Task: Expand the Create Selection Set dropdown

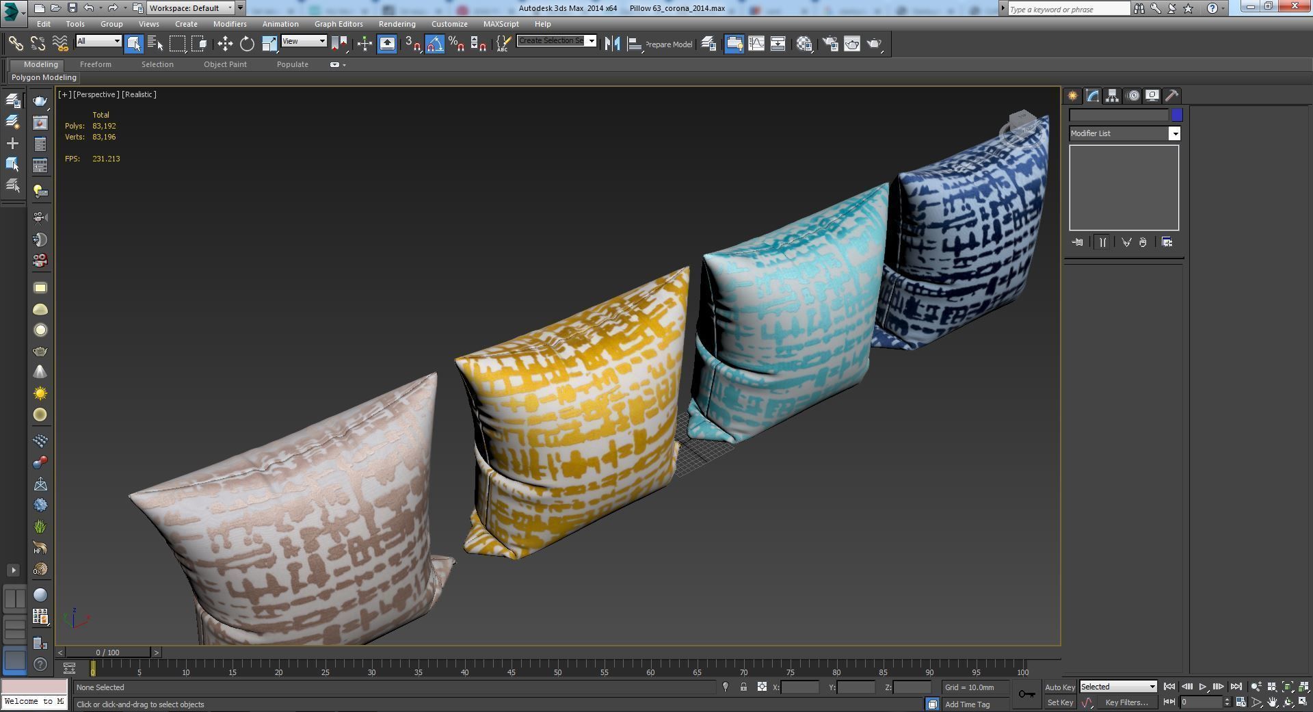Action: pyautogui.click(x=592, y=41)
